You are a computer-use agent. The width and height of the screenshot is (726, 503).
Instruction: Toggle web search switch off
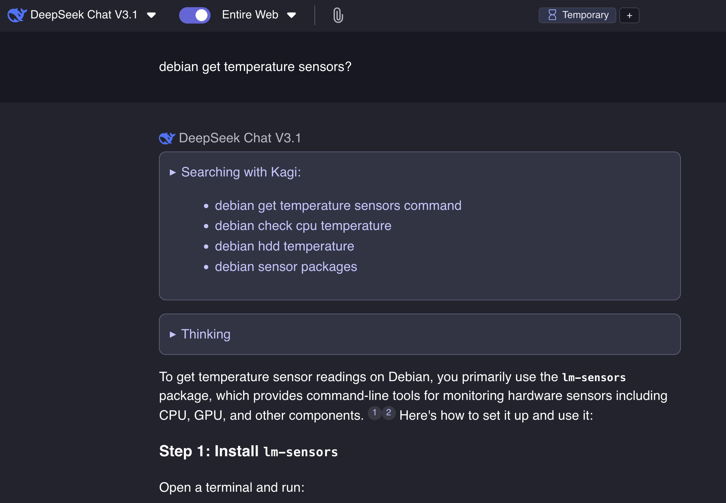[x=194, y=15]
